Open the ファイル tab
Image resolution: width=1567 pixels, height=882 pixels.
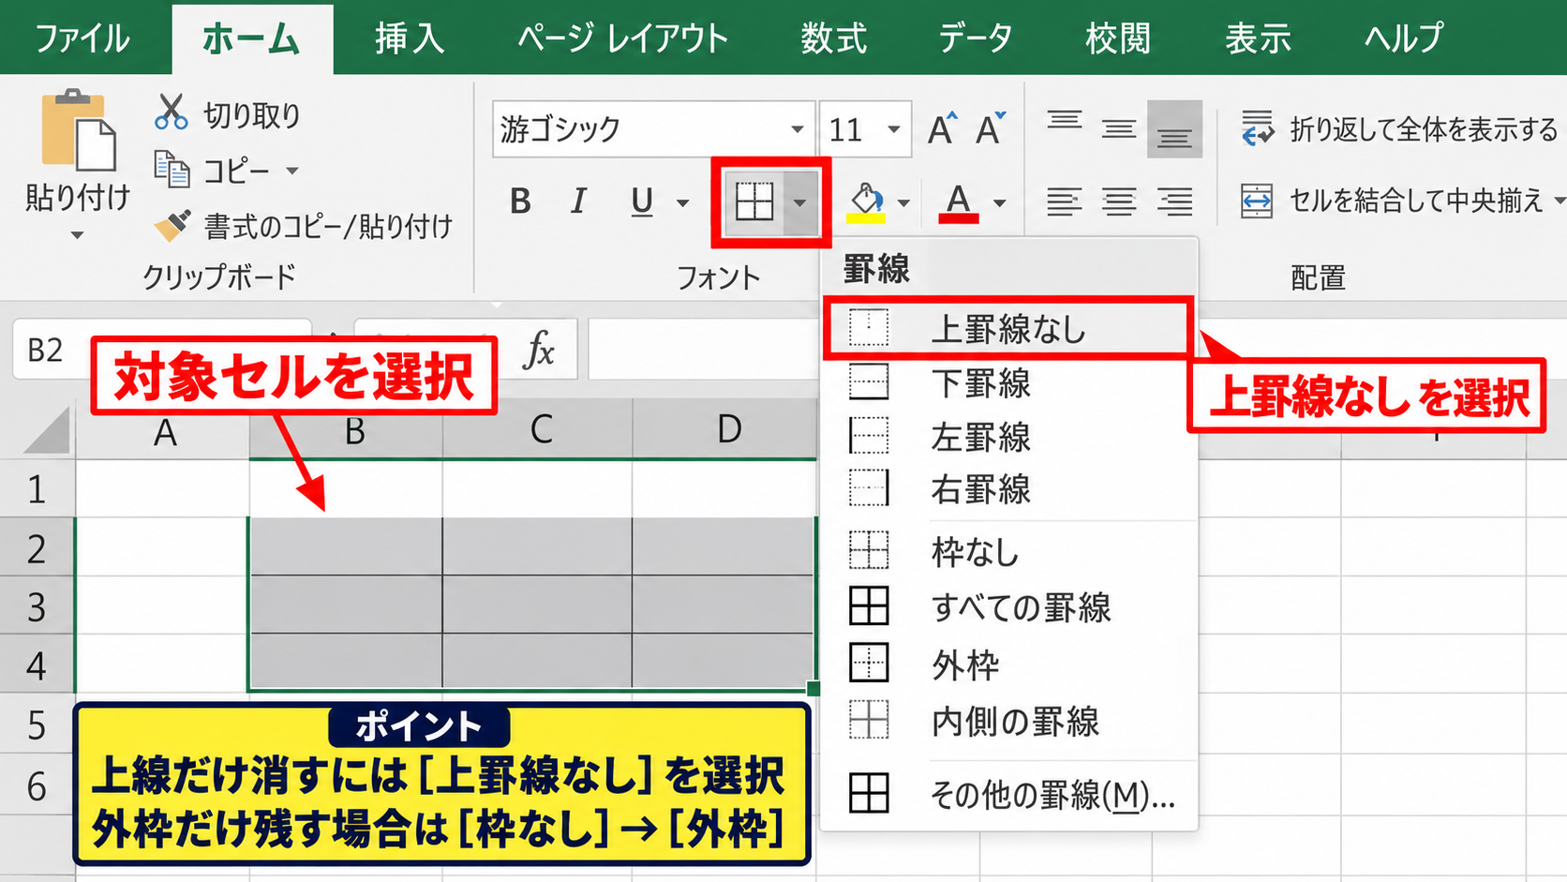coord(82,38)
